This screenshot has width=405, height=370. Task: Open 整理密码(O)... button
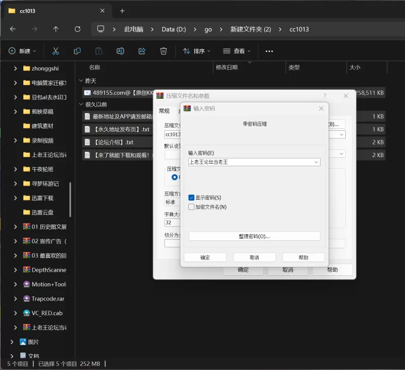(x=255, y=236)
